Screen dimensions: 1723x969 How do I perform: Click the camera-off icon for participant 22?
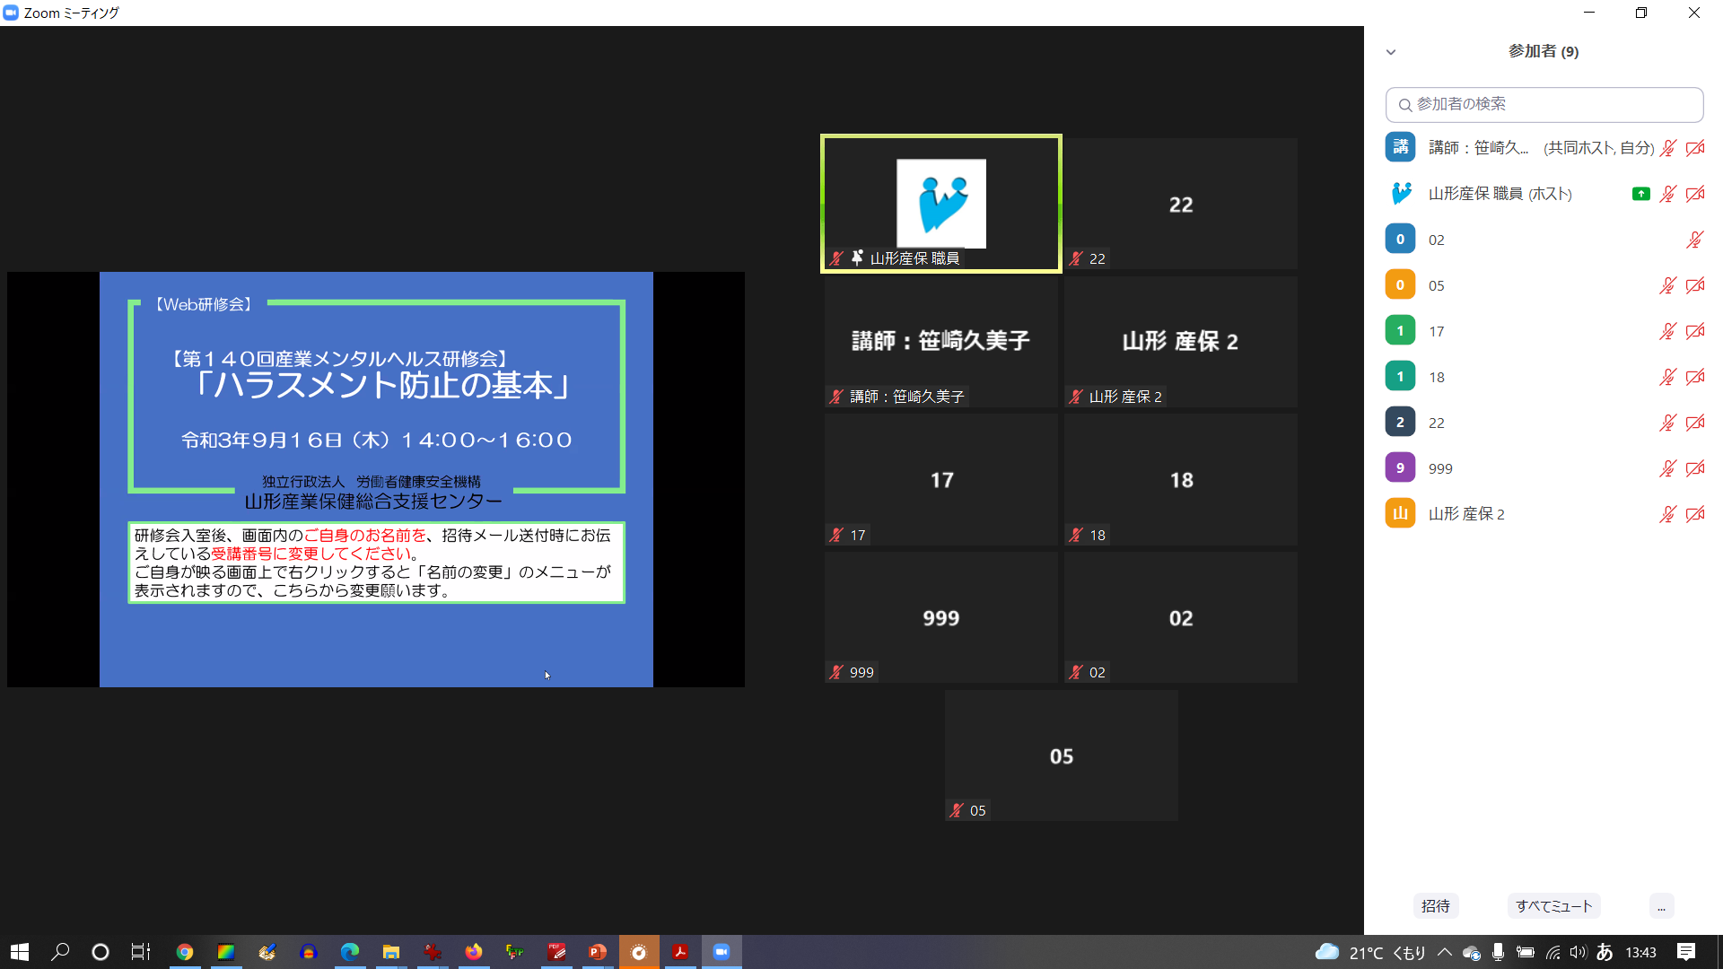[1695, 423]
